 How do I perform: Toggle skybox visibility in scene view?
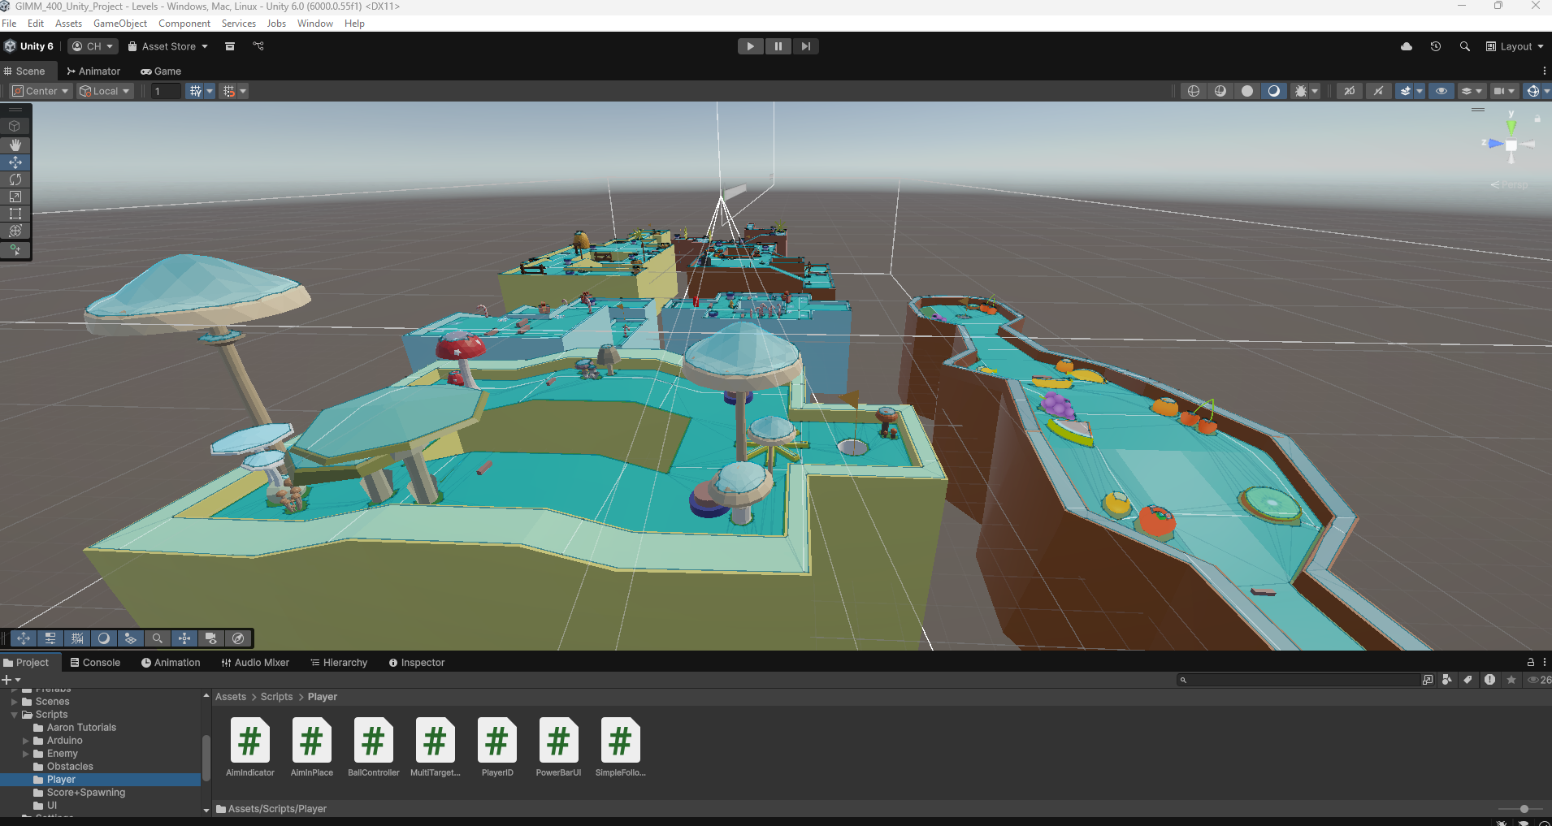1274,91
